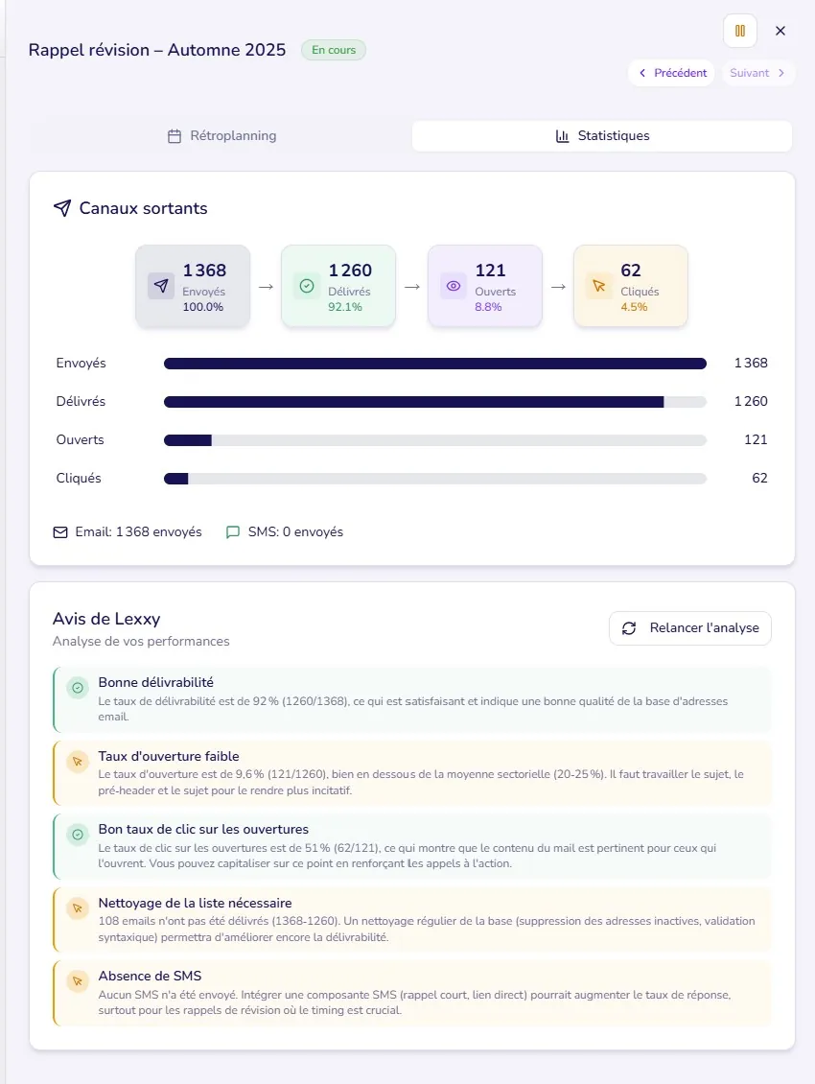
Task: Click the send icon in the Envoyés card
Action: click(x=161, y=286)
